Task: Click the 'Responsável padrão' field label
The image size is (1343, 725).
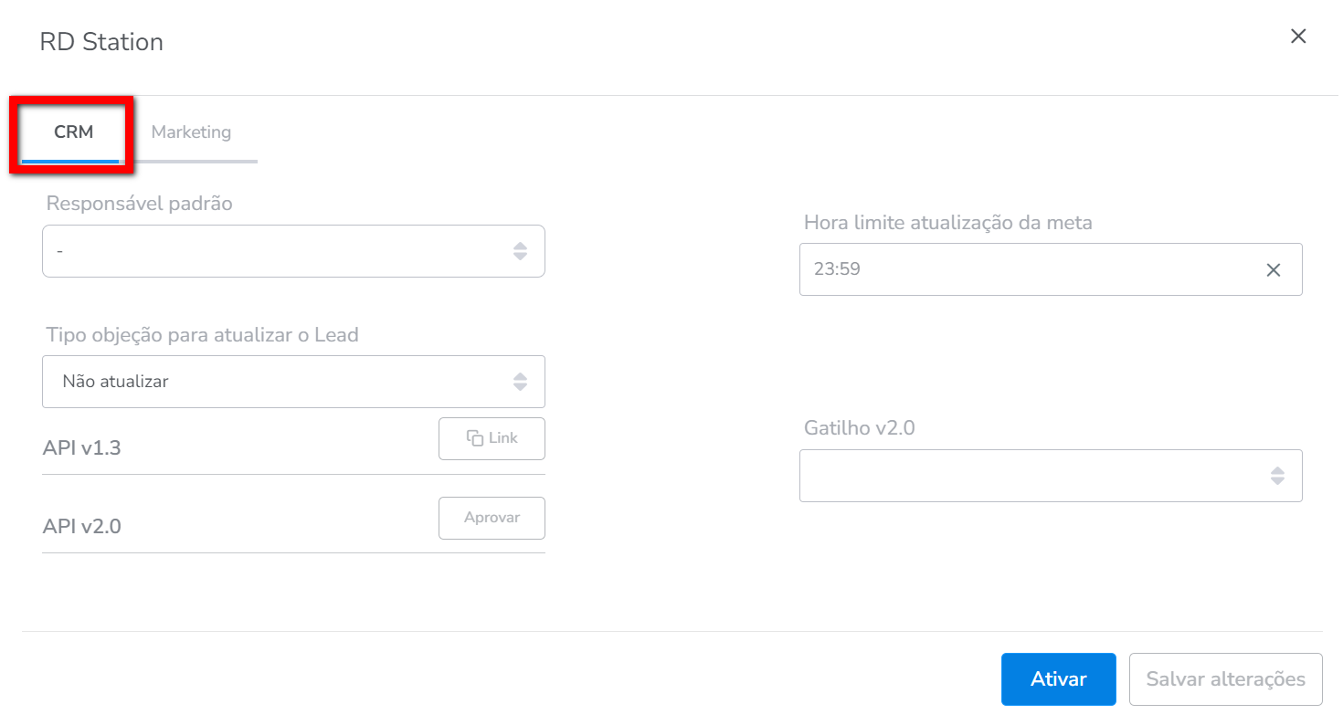Action: coord(139,204)
